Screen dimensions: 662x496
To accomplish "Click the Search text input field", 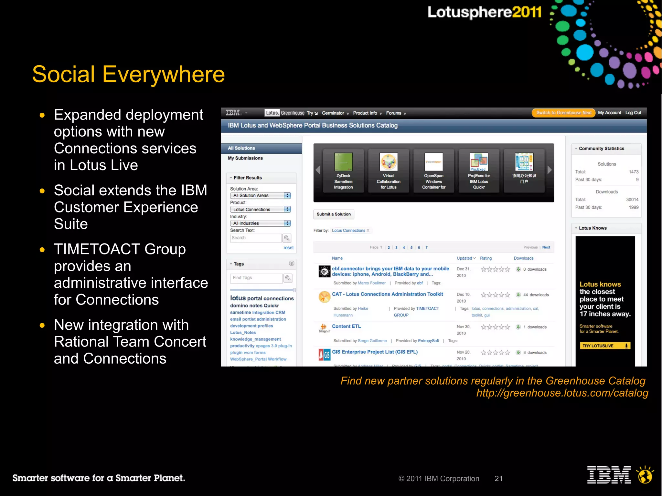I will (256, 238).
